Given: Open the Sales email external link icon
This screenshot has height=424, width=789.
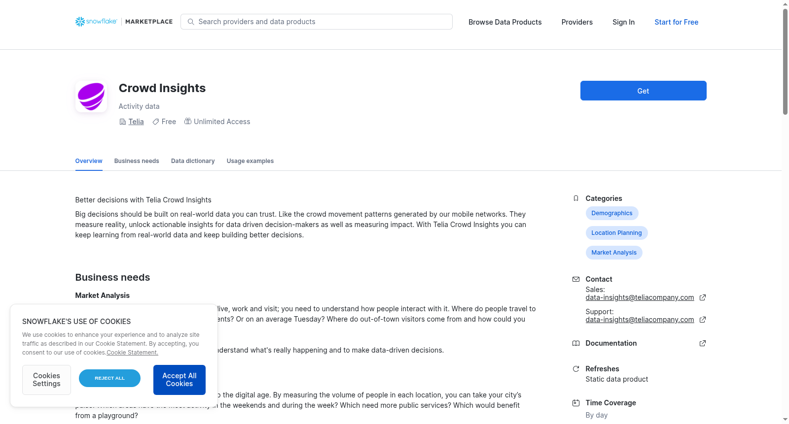Looking at the screenshot, I should tap(703, 297).
